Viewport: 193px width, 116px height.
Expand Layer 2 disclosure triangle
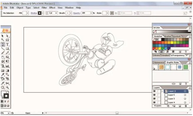pos(162,91)
